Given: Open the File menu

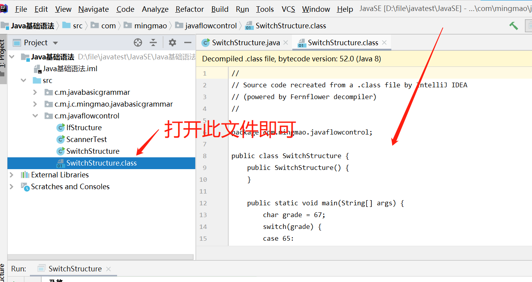Looking at the screenshot, I should click(21, 9).
